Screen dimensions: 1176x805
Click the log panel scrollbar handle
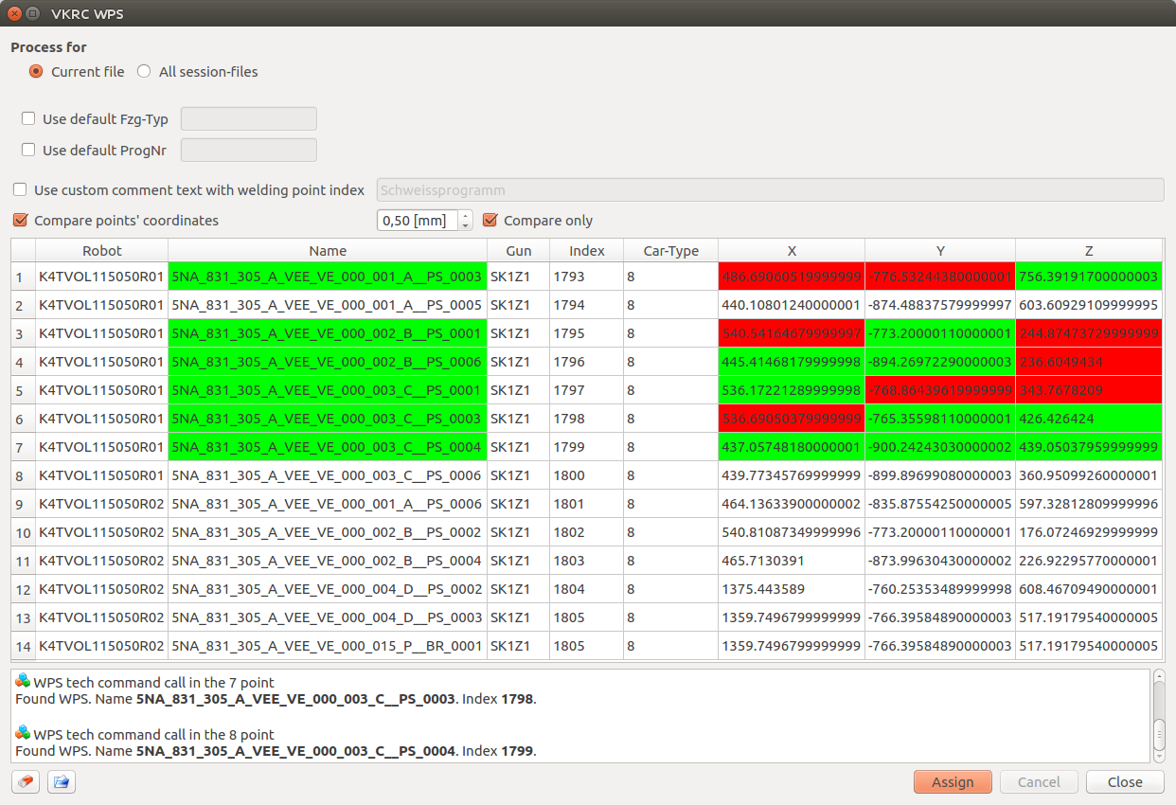pyautogui.click(x=1159, y=733)
